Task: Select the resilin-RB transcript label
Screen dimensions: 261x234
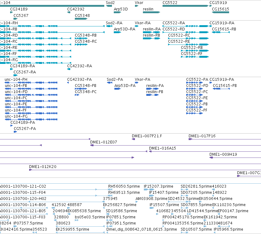Action: tap(152, 35)
